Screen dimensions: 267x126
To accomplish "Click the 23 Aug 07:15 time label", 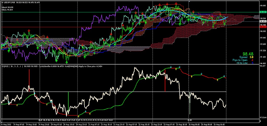I will tap(169, 125).
